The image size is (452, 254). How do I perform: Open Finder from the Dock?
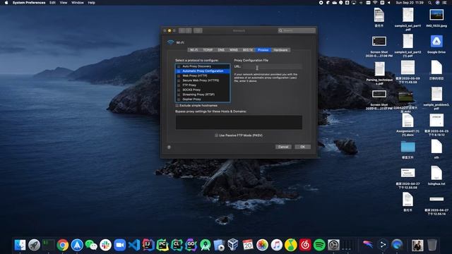pyautogui.click(x=20, y=245)
